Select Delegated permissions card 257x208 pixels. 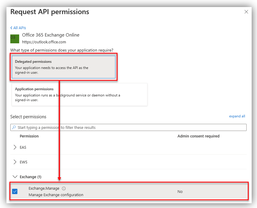pos(63,67)
